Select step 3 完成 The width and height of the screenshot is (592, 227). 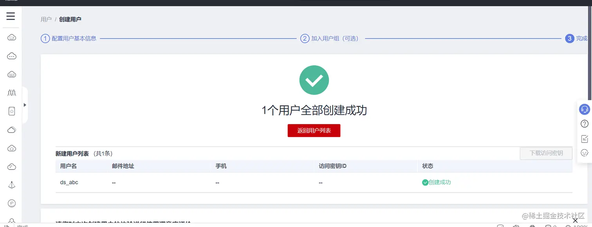coord(576,38)
